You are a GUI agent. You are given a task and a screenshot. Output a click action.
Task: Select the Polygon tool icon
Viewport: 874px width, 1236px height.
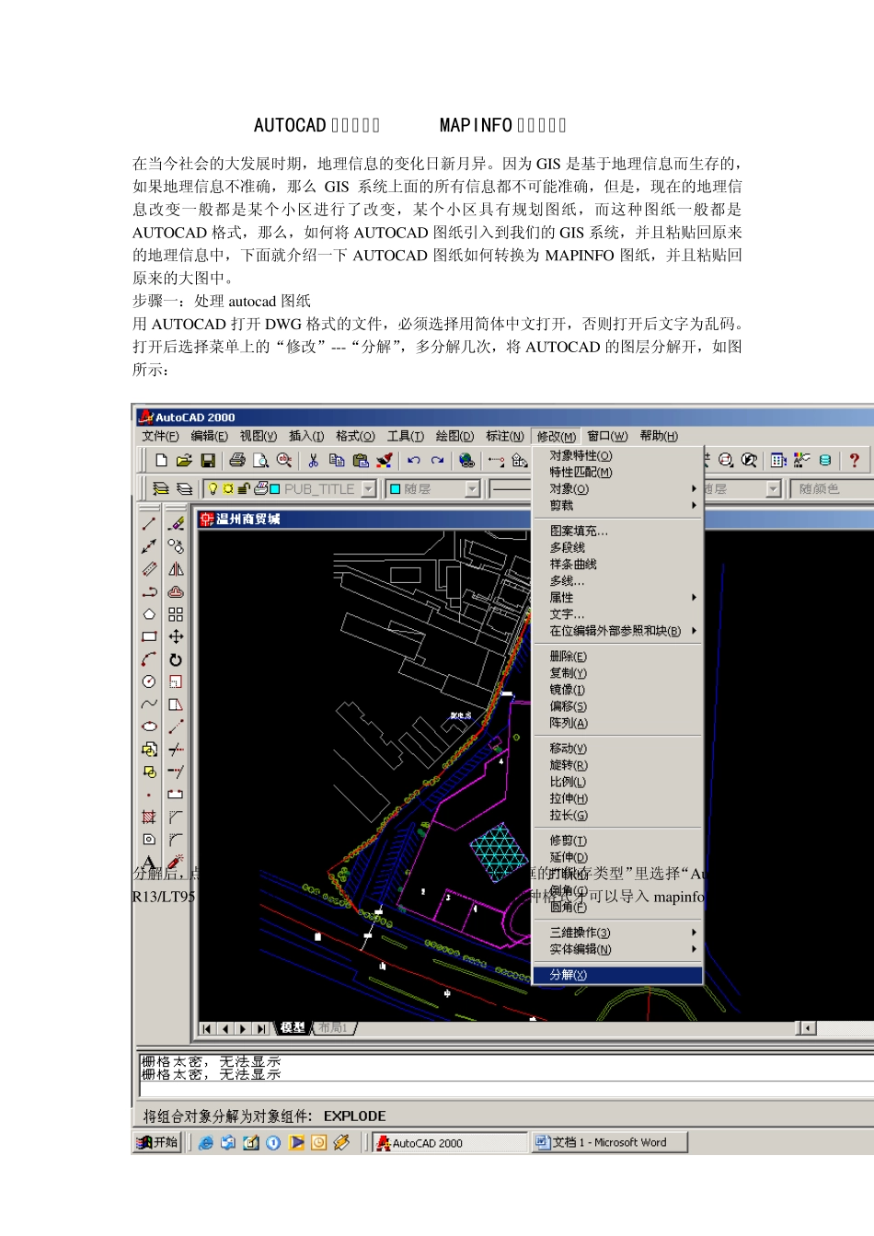click(149, 613)
